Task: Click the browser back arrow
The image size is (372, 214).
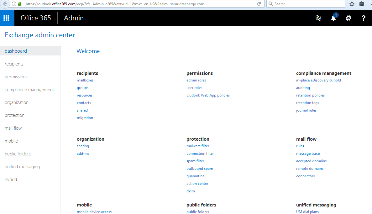Action: [5, 4]
